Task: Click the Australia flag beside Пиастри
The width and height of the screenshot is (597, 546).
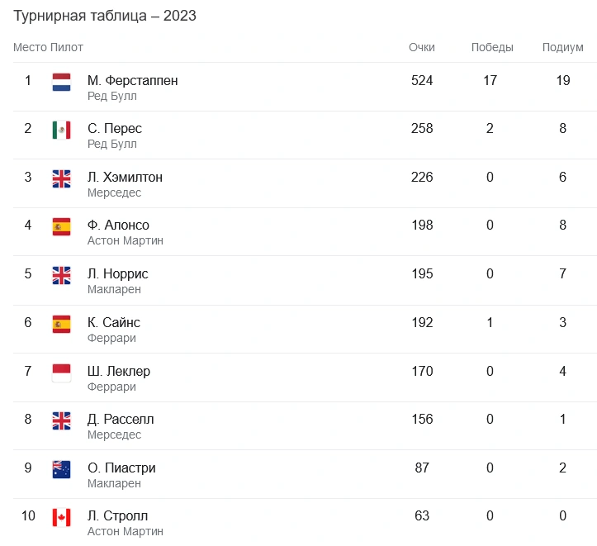Action: (x=61, y=469)
